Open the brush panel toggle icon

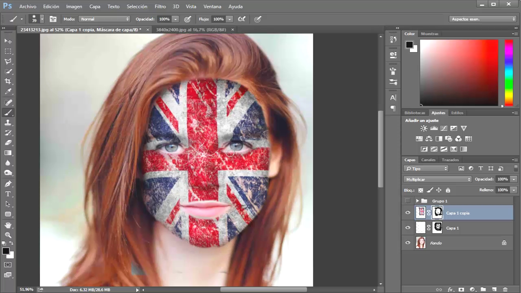coord(53,19)
